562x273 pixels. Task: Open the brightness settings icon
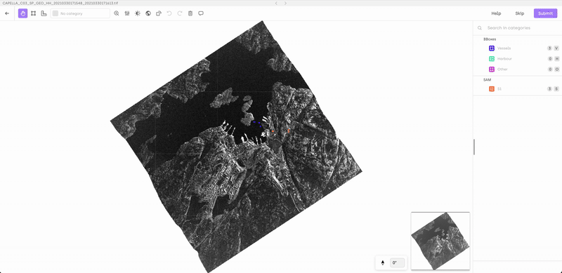click(138, 13)
